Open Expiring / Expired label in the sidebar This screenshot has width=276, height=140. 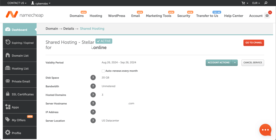pyautogui.click(x=23, y=43)
